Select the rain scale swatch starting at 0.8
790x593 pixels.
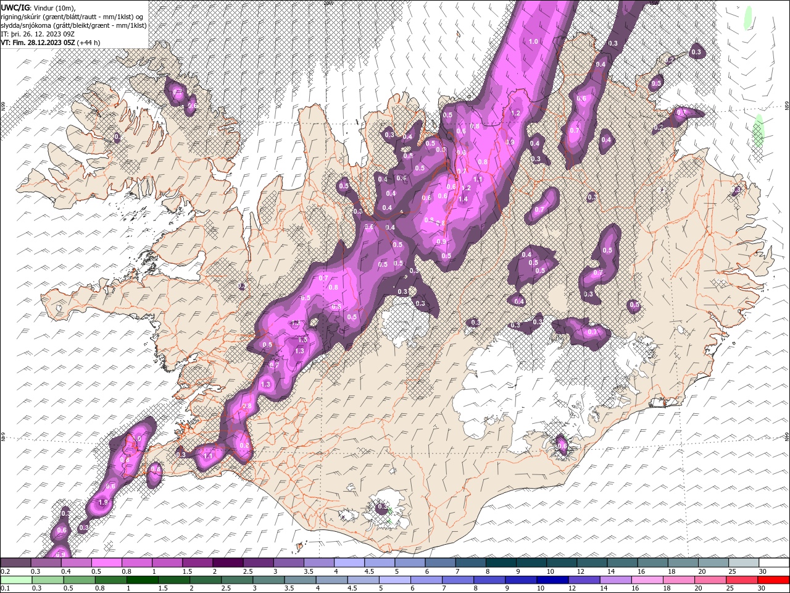[110, 580]
